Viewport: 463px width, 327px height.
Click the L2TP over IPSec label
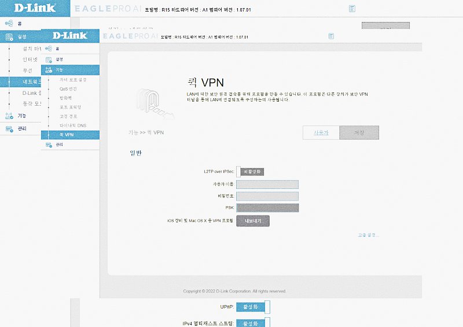pyautogui.click(x=219, y=172)
